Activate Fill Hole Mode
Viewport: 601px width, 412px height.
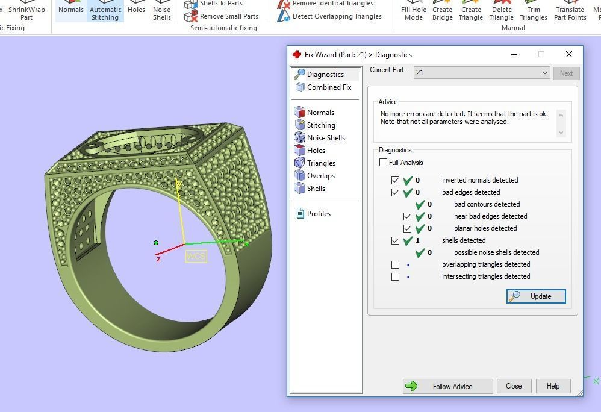point(414,11)
